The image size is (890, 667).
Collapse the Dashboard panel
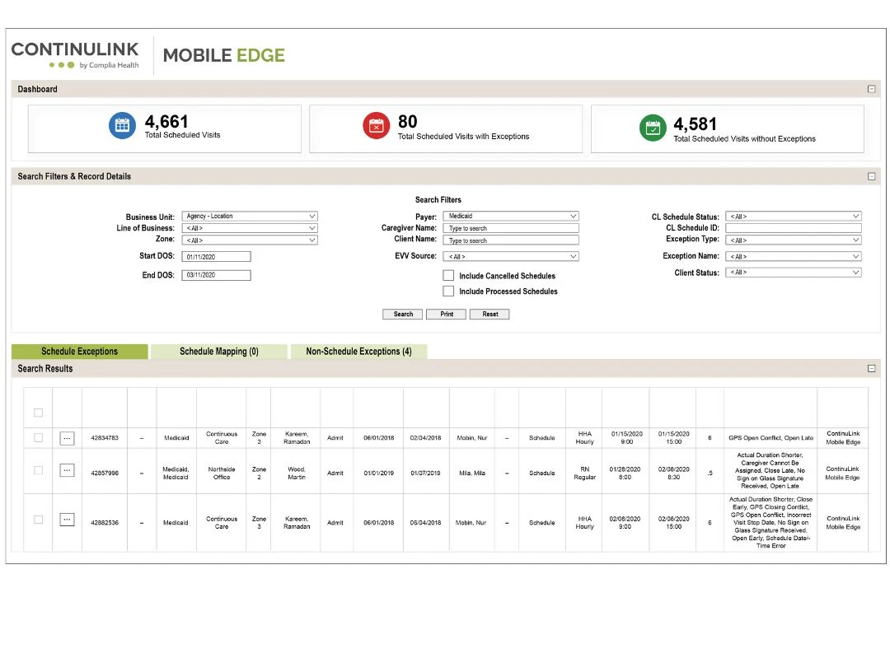(x=871, y=89)
